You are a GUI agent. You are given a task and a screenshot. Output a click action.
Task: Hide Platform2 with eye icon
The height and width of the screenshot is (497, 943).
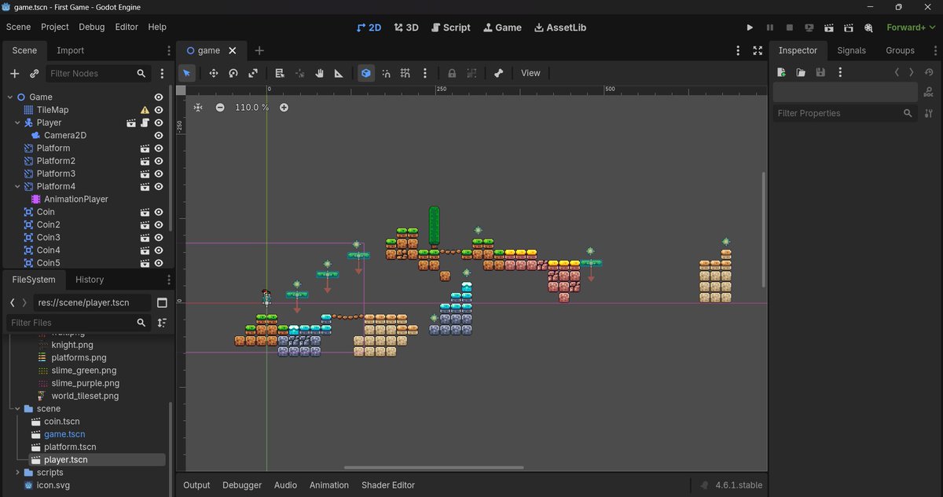(159, 161)
